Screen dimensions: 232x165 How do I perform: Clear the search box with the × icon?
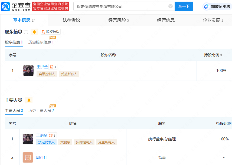click(170, 6)
